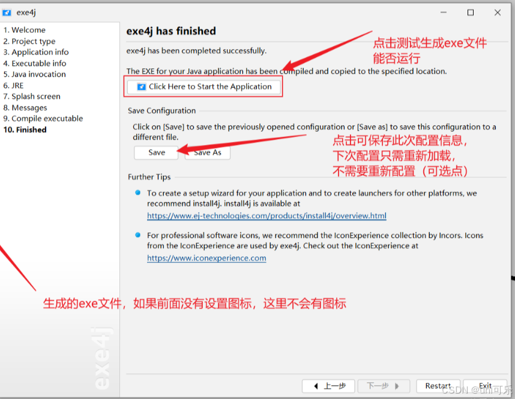This screenshot has height=399, width=515.
Task: Click 'exe4j has been completed successfully.' text
Action: pos(196,51)
